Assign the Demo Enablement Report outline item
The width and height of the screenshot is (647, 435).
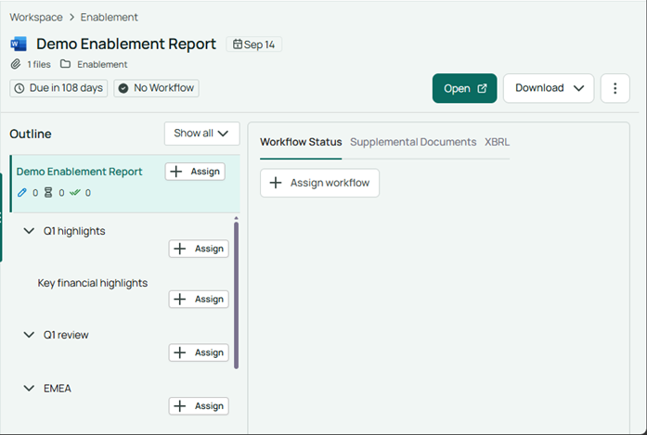pos(195,172)
